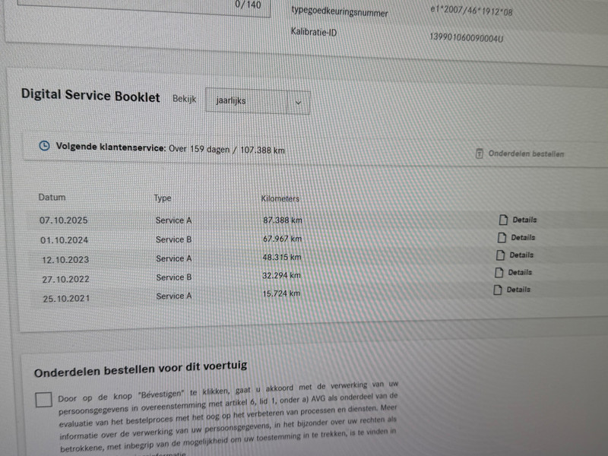The width and height of the screenshot is (608, 456).
Task: Open Details for the 15.724 km service
Action: click(x=518, y=290)
